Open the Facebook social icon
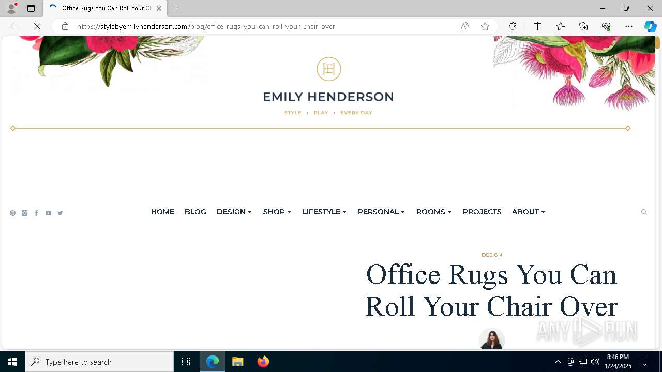 pyautogui.click(x=36, y=213)
